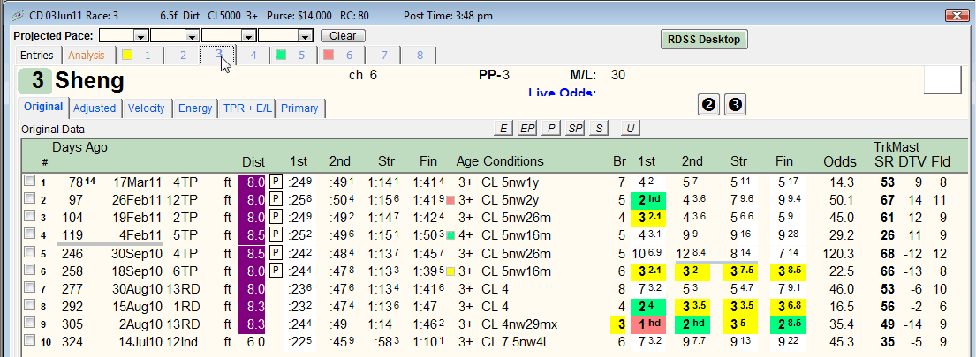Click the circled number 2 icon
976x357 pixels.
pos(707,105)
